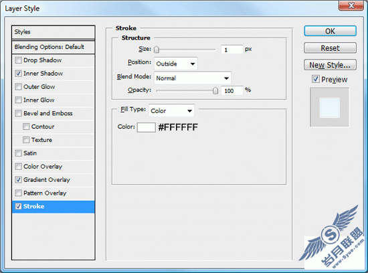The width and height of the screenshot is (368, 273).
Task: Click the New Style... button
Action: [x=331, y=65]
